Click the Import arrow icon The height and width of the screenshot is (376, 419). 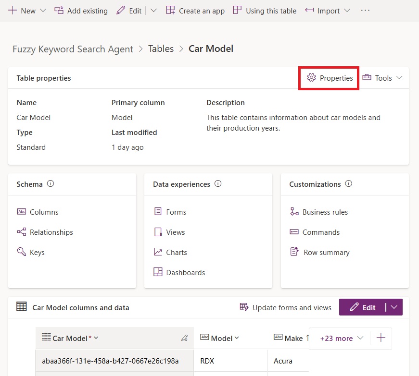coord(309,10)
